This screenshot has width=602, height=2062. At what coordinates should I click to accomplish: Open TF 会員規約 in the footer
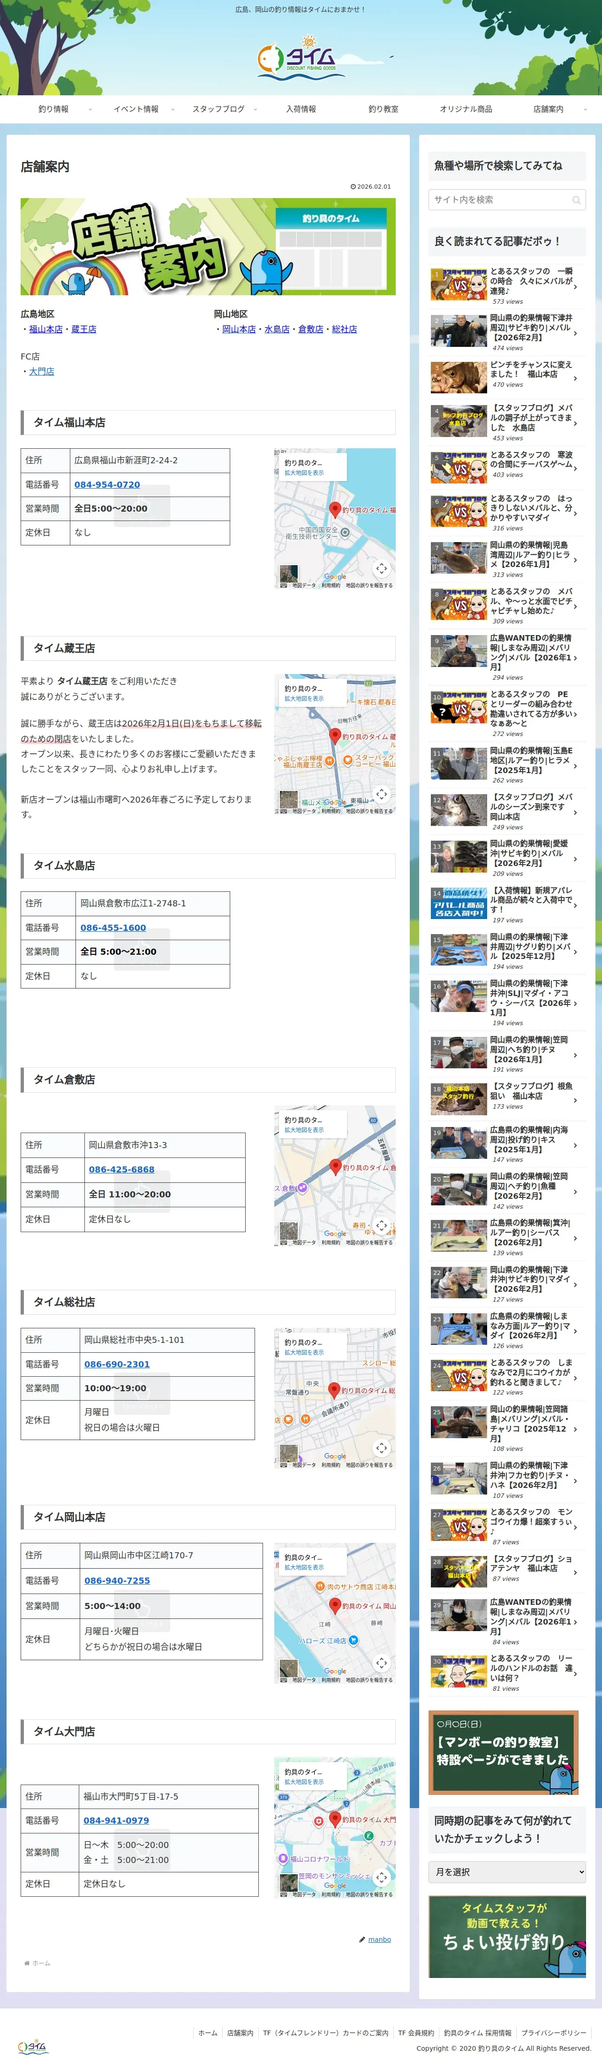(x=416, y=2032)
